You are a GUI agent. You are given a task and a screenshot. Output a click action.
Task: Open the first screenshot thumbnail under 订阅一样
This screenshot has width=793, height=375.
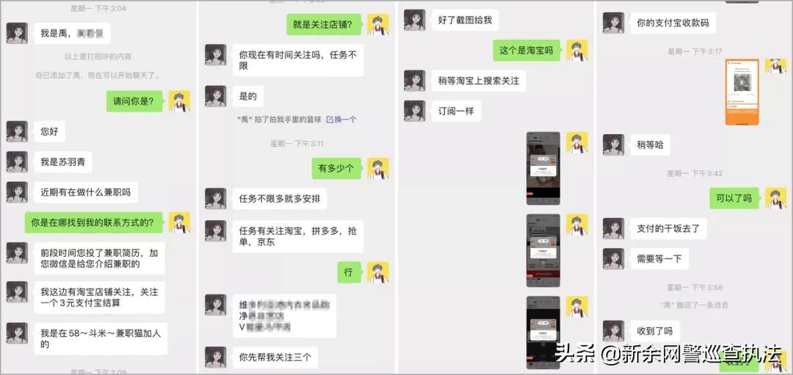(x=543, y=168)
